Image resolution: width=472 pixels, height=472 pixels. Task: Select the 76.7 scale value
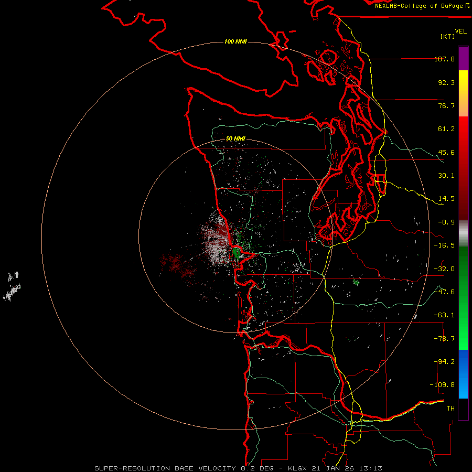click(x=446, y=105)
